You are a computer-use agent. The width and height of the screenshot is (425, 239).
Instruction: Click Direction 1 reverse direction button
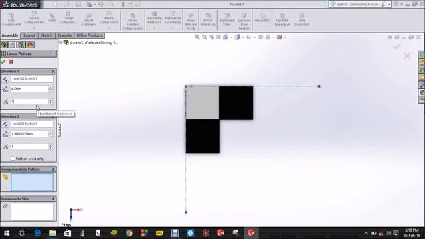click(x=5, y=79)
